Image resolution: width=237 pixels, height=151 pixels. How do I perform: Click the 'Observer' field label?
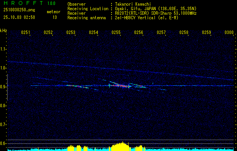click(x=76, y=4)
